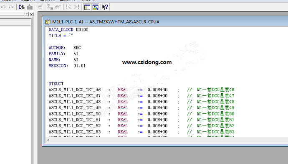Click variable A8CLR_M1L1_DCC_TET_51

75,120
